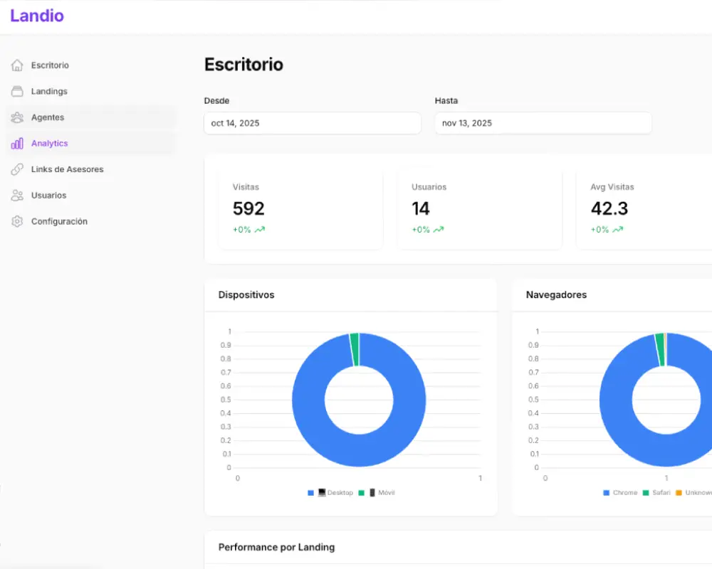The image size is (712, 569).
Task: Select the Analytics bar-chart icon
Action: coord(17,143)
